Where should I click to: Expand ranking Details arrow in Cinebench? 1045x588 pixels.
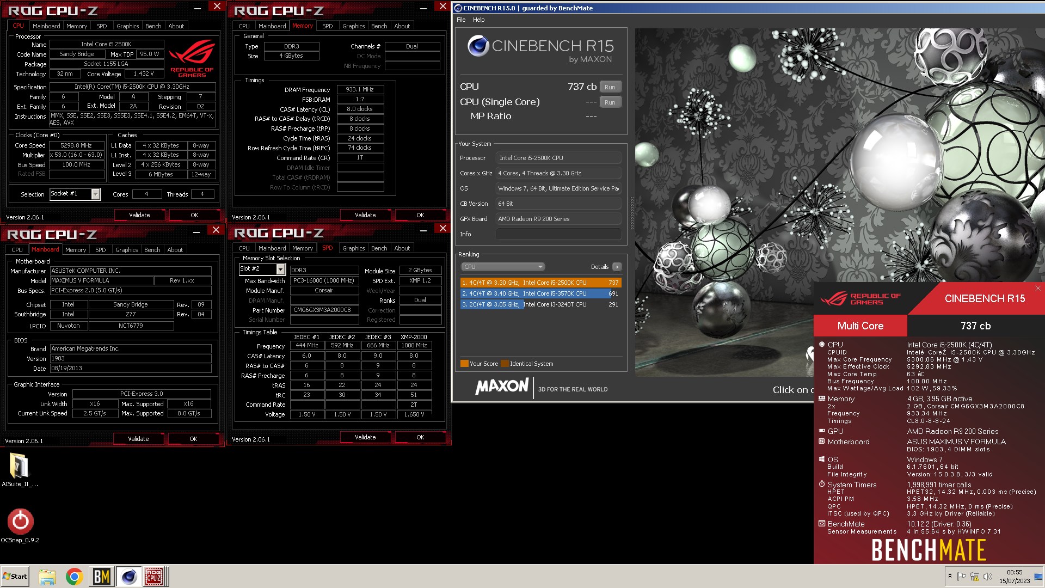617,267
